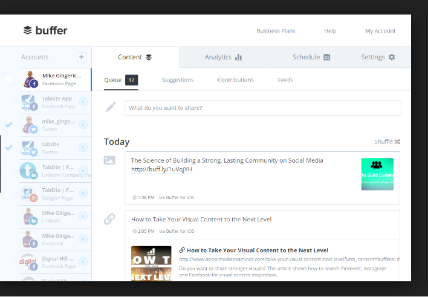This screenshot has height=297, width=428.
Task: Switch to the Suggestions sub-tab
Action: click(x=178, y=80)
